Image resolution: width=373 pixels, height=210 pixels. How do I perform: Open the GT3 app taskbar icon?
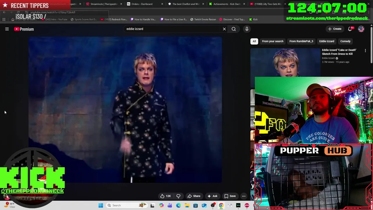click(247, 205)
